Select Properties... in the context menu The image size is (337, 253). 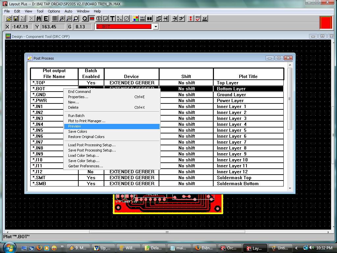click(112, 97)
